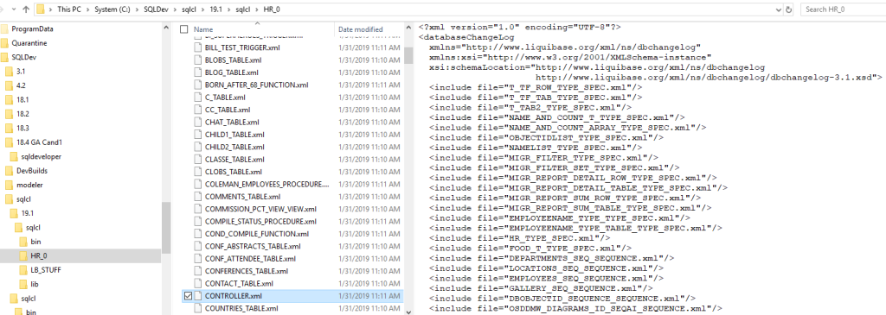Select CLASSE_TABLE.xml file
Screen dimensions: 886x315
point(234,160)
